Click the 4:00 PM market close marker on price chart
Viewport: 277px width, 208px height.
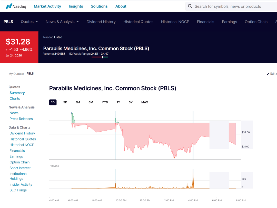tap(193, 135)
